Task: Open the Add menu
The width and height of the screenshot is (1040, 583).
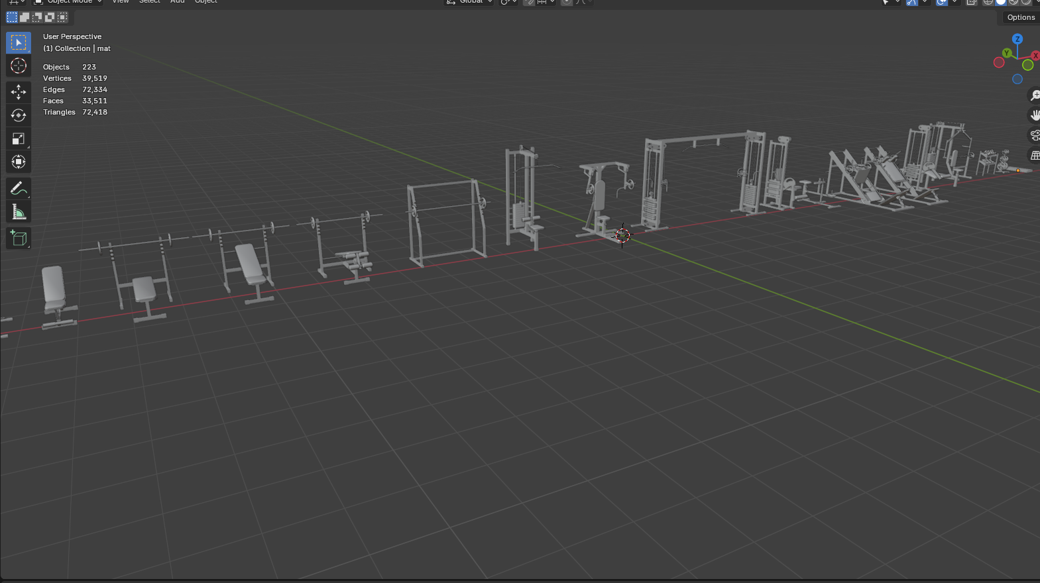Action: coord(178,2)
